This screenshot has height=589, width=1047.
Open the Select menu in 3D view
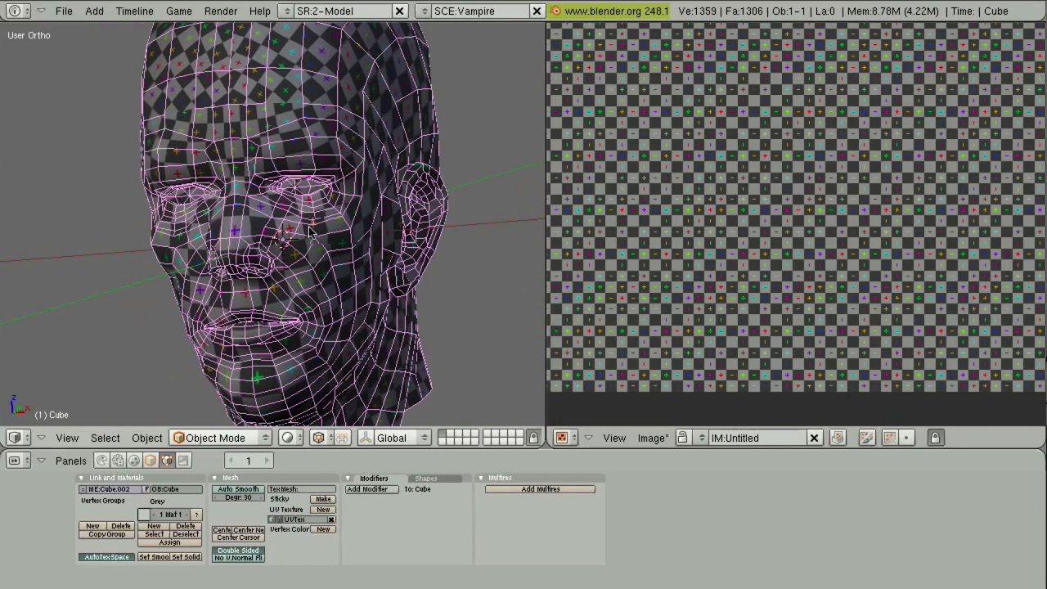(105, 438)
